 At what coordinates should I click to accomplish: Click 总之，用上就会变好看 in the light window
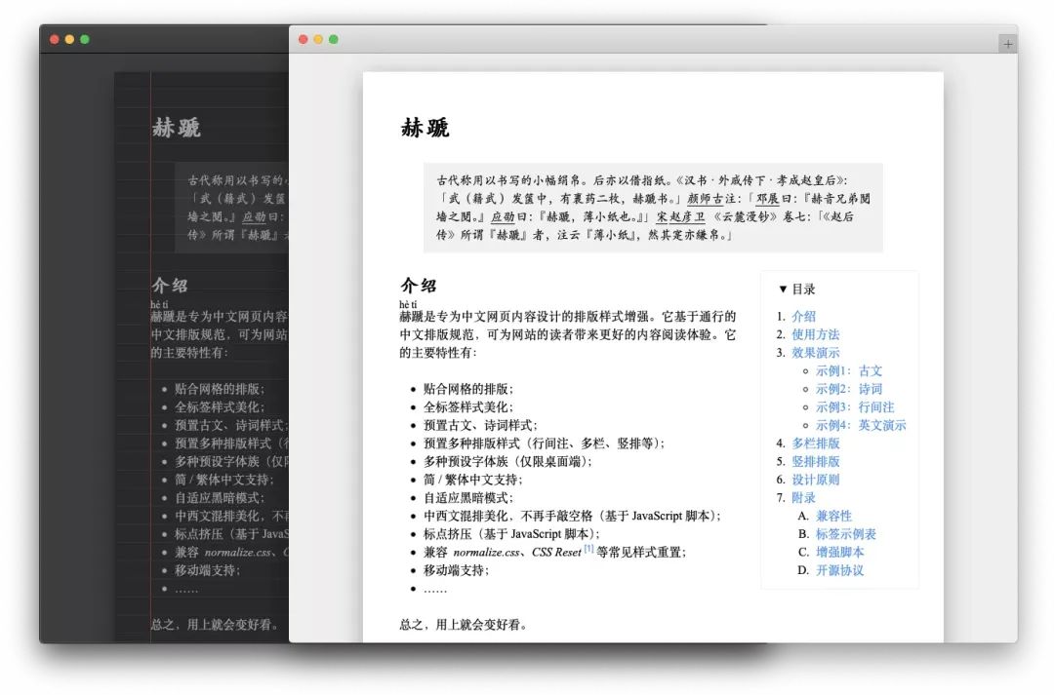pyautogui.click(x=464, y=625)
